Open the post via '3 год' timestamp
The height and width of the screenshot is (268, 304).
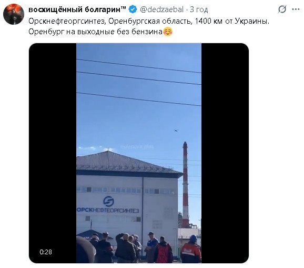pos(199,9)
